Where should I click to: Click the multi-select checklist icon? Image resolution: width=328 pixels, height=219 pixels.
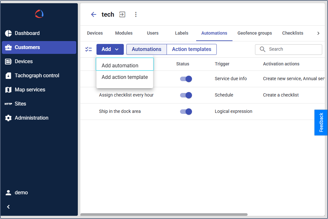[88, 49]
